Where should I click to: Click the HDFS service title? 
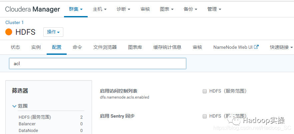[x=25, y=32]
